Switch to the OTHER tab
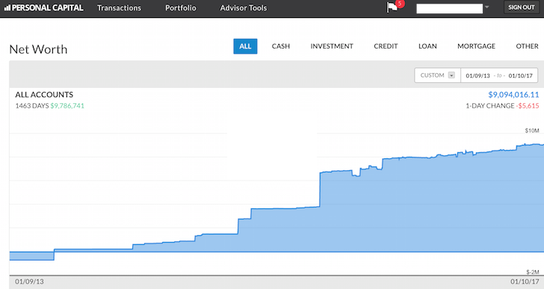The width and height of the screenshot is (544, 289). [x=527, y=46]
